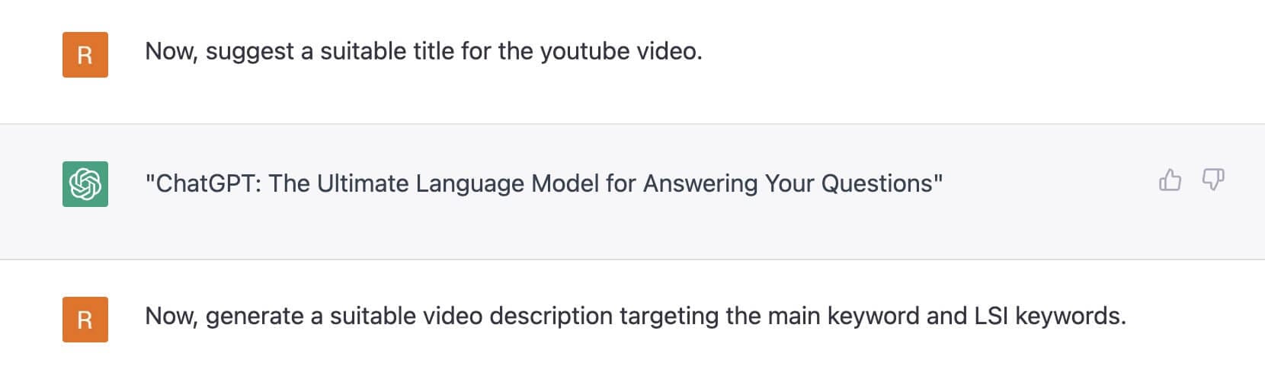
Task: Click the R avatar beside the title request
Action: click(85, 55)
